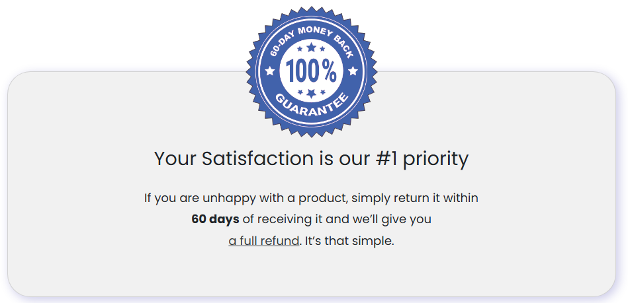
Task: Click the small blue star bottom-right of 100%
Action: (x=322, y=91)
